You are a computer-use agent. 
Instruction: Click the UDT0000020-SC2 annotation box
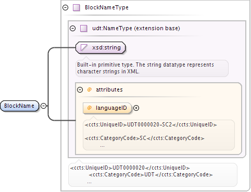[x=159, y=135]
